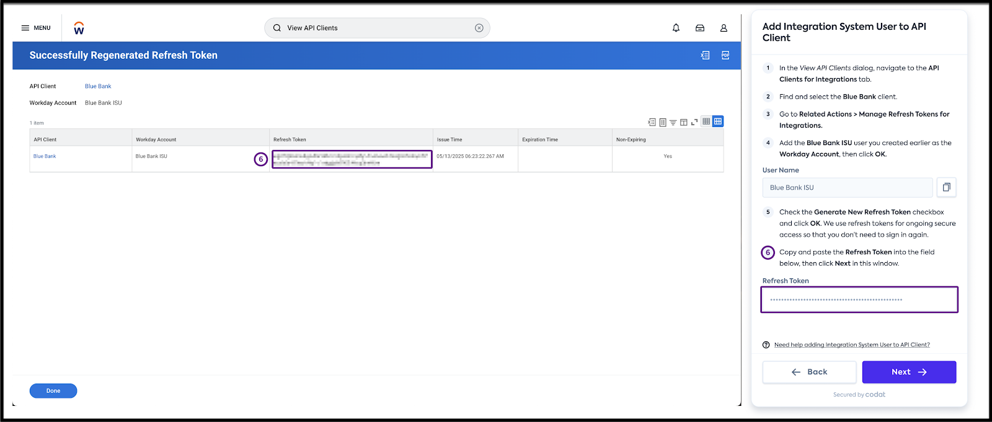This screenshot has height=422, width=992.
Task: Click the 1 item count label
Action: [x=37, y=123]
